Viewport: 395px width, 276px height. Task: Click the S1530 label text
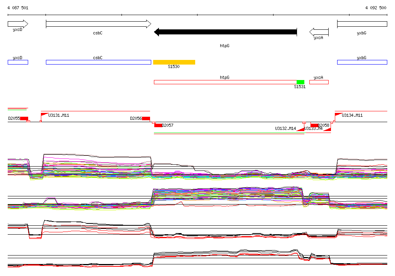[174, 66]
